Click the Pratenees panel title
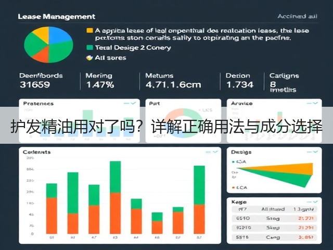 [x=38, y=104]
